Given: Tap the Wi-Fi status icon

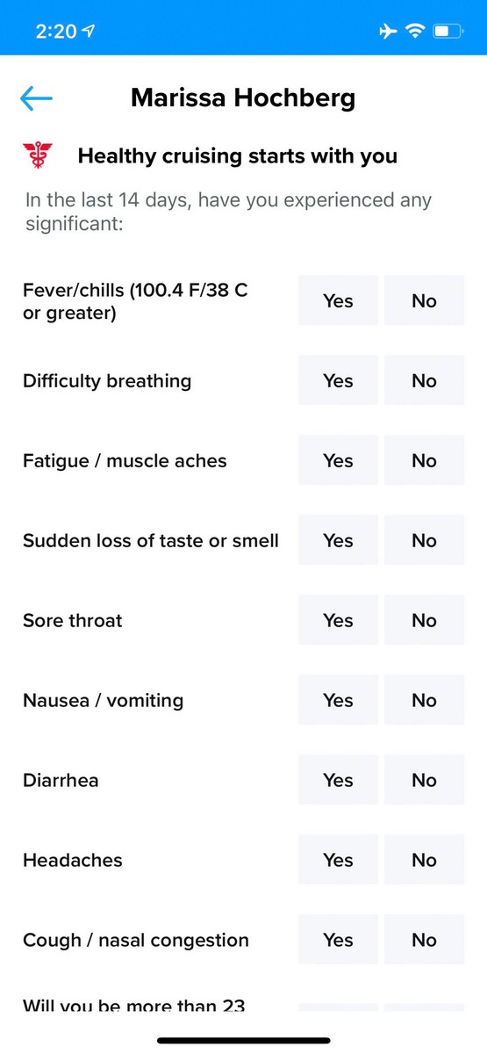Looking at the screenshot, I should (x=414, y=32).
